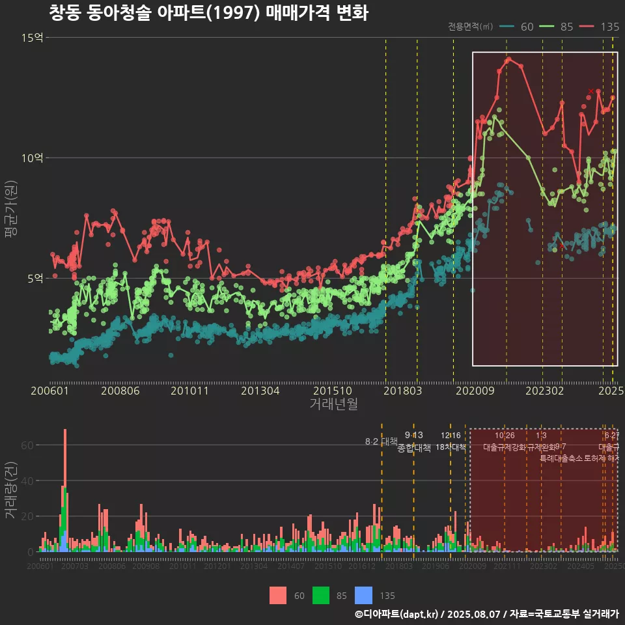This screenshot has height=625, width=625.
Task: Click the '특례대출축소' annotation label
Action: pos(561,458)
